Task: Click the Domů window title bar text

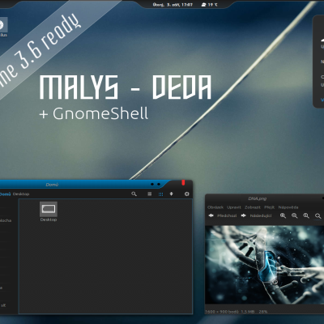Action: 52,185
